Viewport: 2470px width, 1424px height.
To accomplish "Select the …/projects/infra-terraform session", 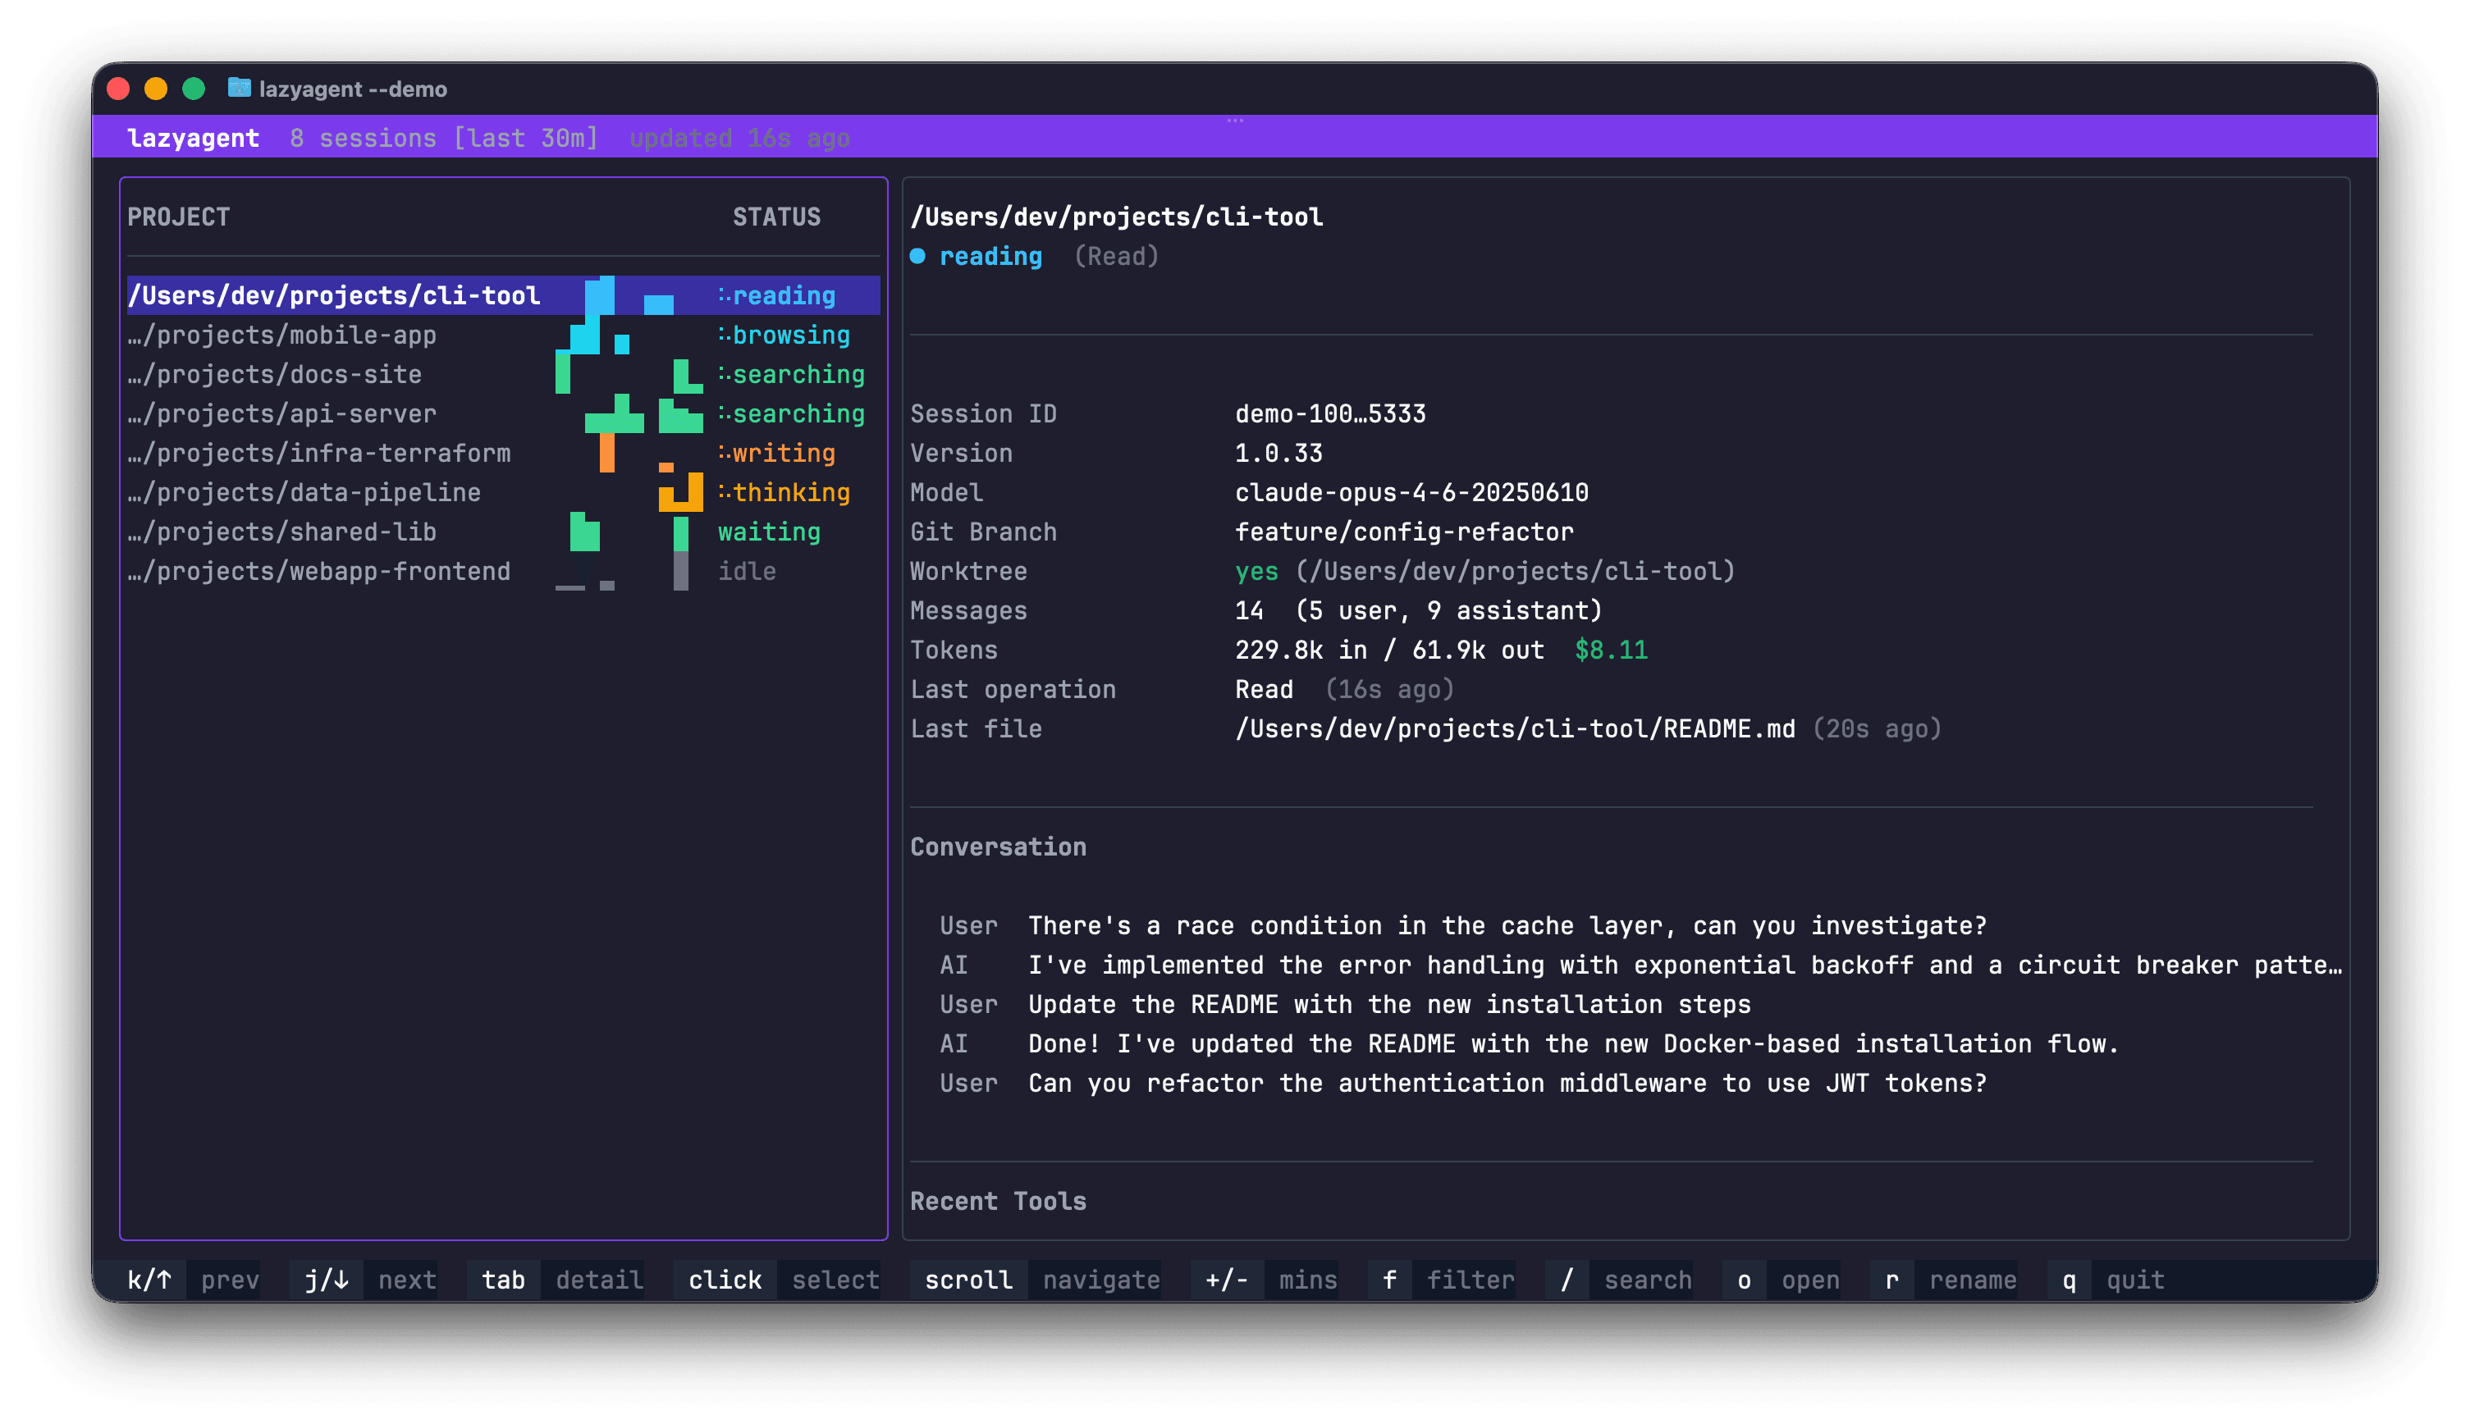I will tap(503, 453).
